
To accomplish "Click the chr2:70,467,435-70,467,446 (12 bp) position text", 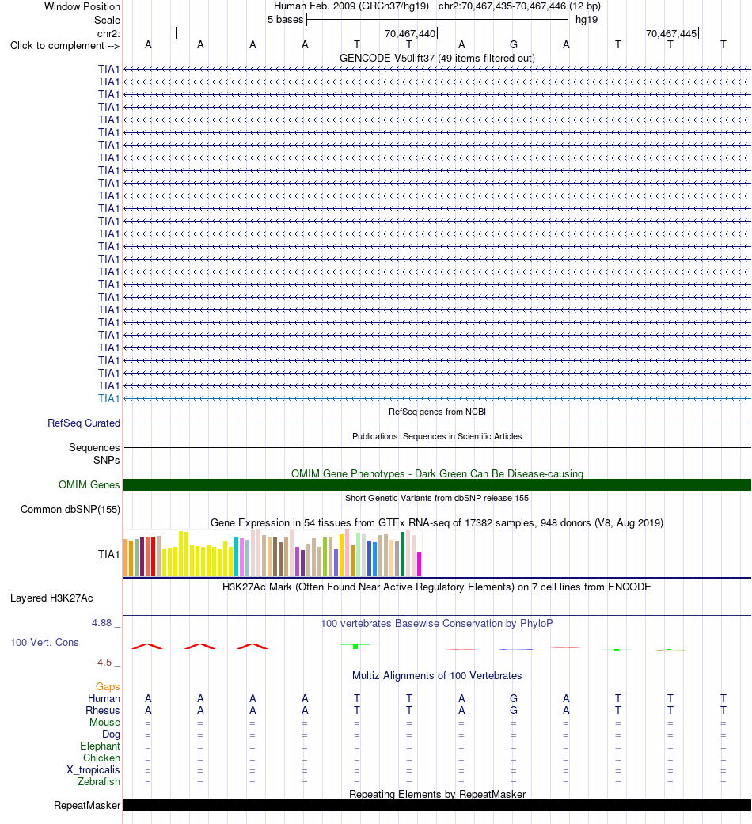I will [519, 6].
